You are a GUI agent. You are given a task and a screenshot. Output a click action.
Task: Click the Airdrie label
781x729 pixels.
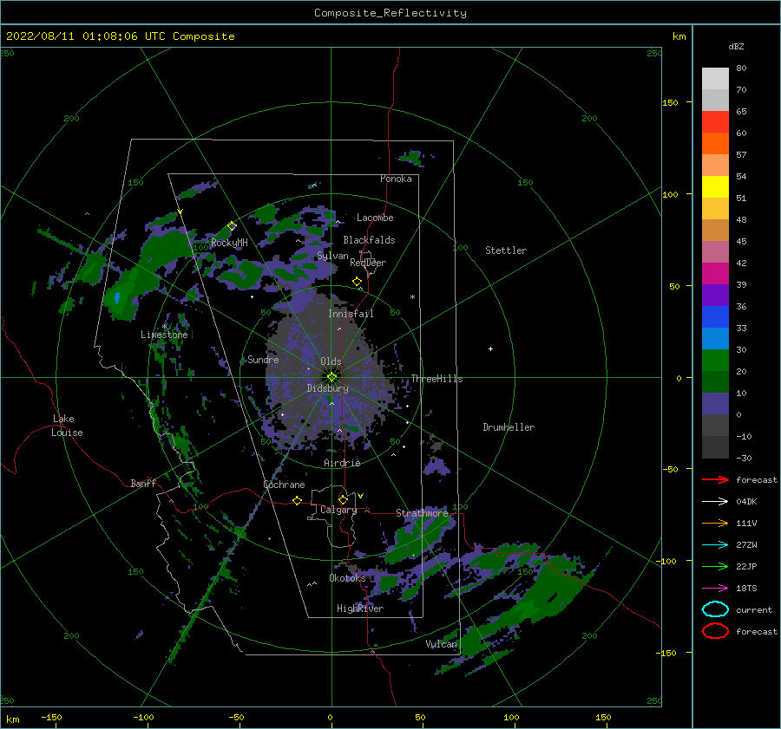[342, 463]
